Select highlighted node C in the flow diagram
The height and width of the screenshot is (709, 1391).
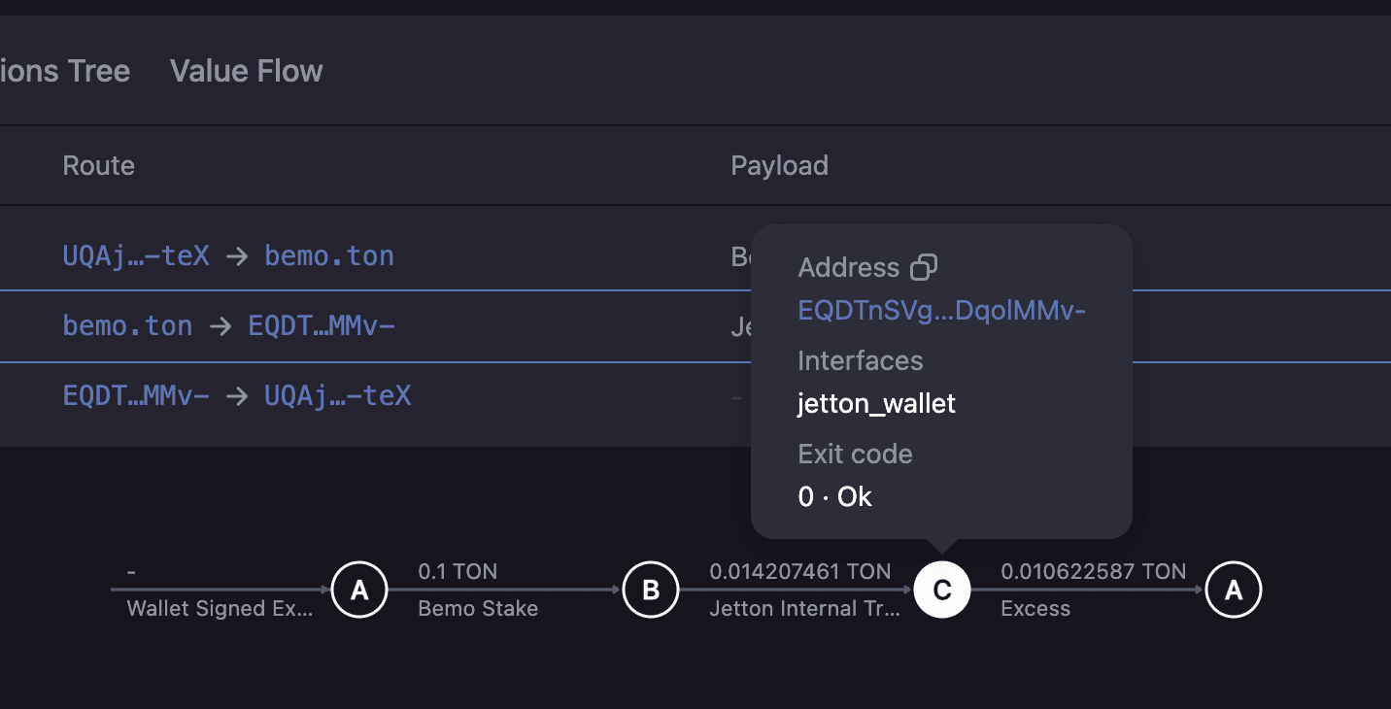point(942,590)
